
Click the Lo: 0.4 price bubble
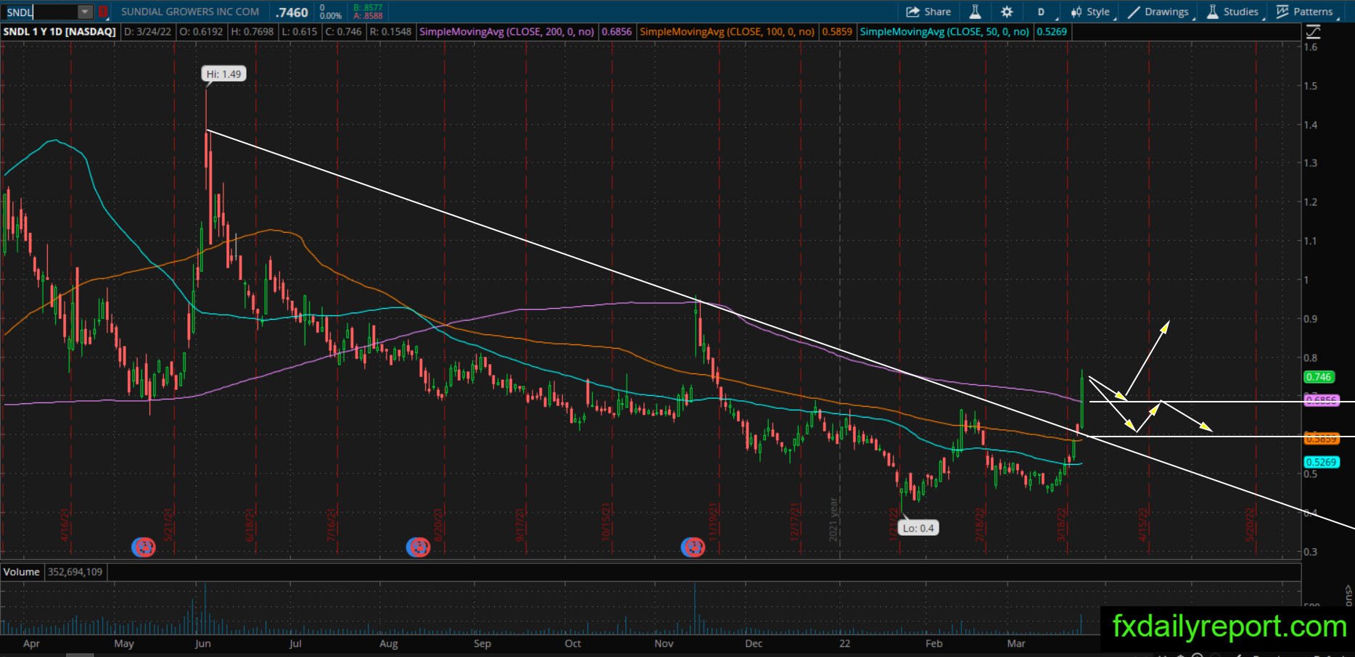click(x=918, y=528)
